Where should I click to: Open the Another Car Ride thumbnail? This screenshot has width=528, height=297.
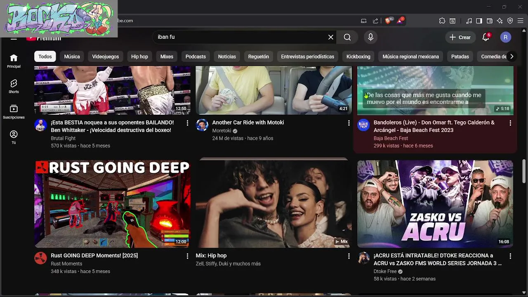(x=274, y=90)
